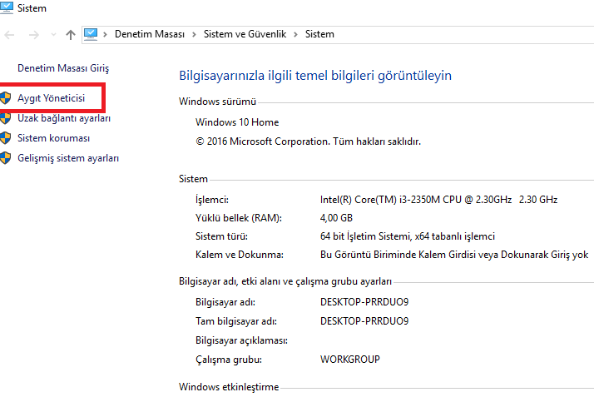Click shield icon next to Aygıt Yöneticisi

pos(5,98)
